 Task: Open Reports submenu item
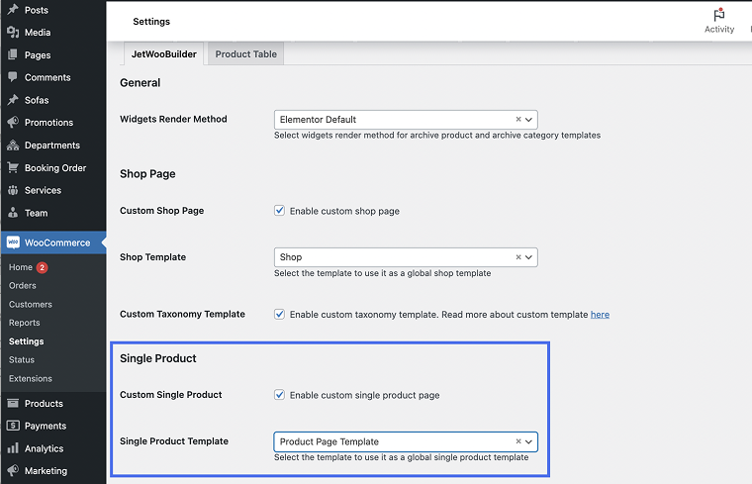(24, 323)
